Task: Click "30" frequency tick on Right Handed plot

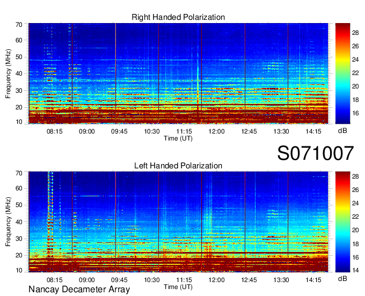Action: coord(19,91)
